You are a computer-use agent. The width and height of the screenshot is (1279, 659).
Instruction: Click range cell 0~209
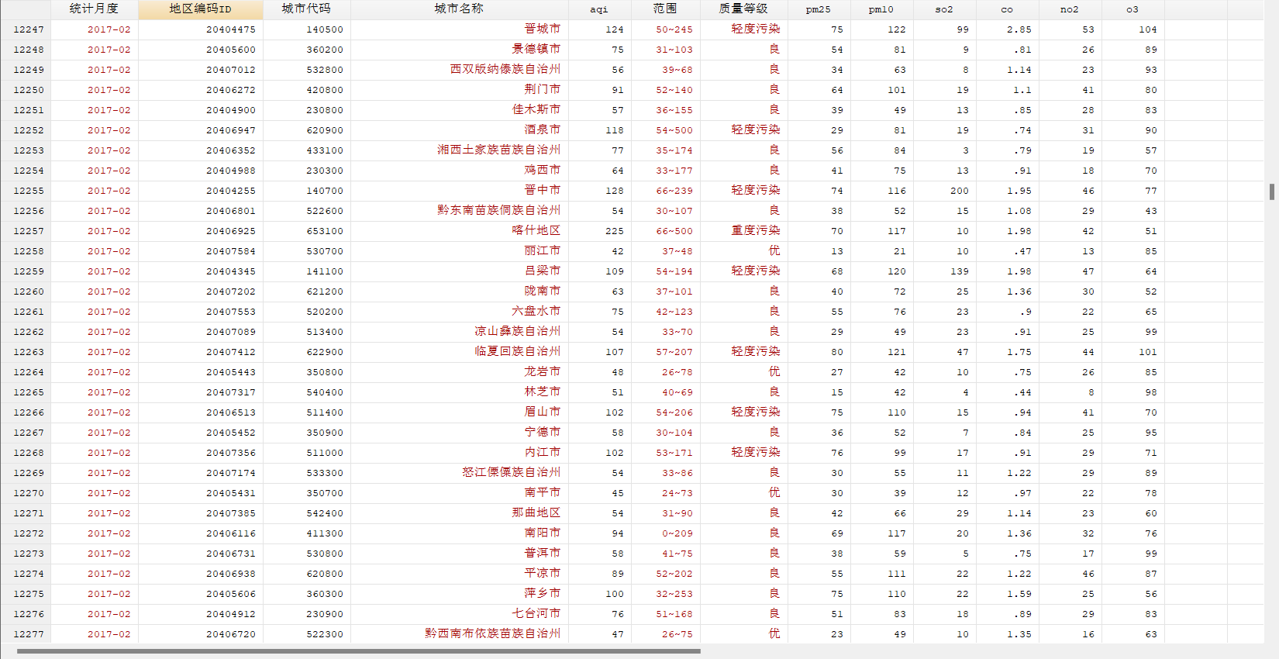(666, 533)
